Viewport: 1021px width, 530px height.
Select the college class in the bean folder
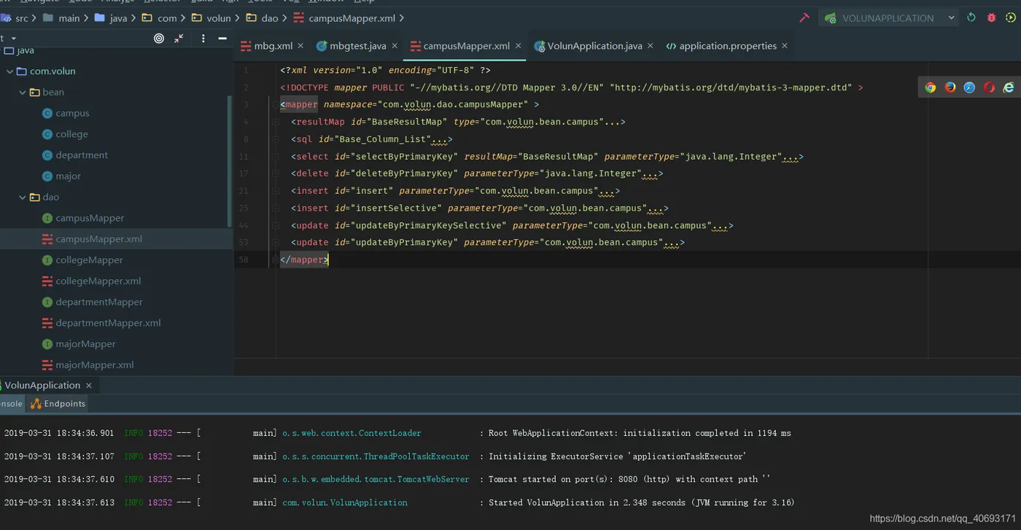(65, 135)
